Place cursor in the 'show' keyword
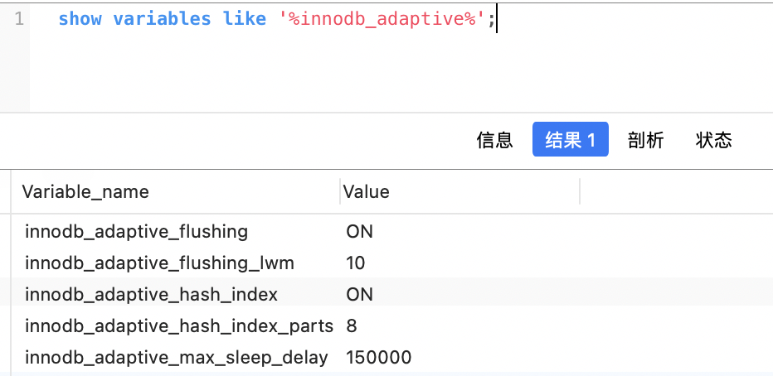Image resolution: width=773 pixels, height=376 pixels. [80, 19]
